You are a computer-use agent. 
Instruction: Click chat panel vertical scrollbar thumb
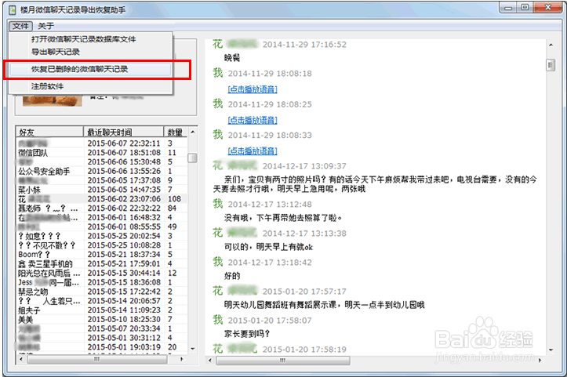[x=551, y=65]
